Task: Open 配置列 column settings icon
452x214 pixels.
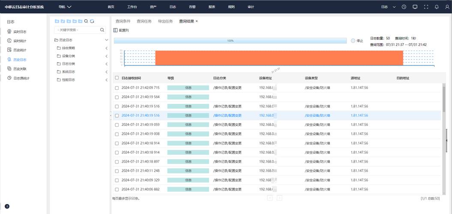Action: tap(115, 30)
